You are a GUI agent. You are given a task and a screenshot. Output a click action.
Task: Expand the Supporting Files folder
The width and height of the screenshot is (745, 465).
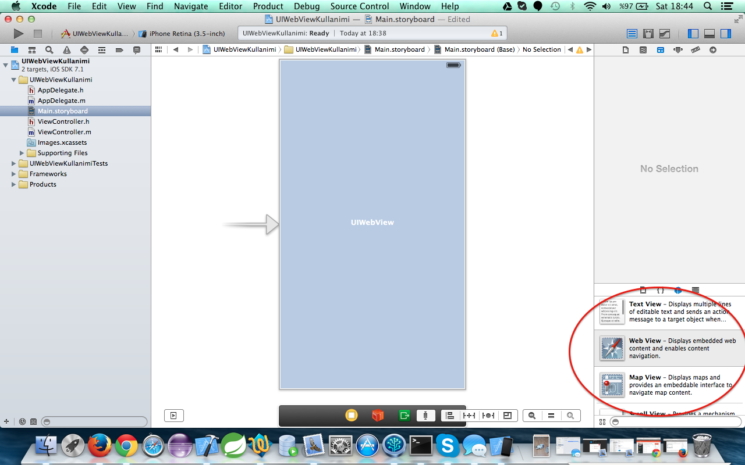tap(22, 153)
